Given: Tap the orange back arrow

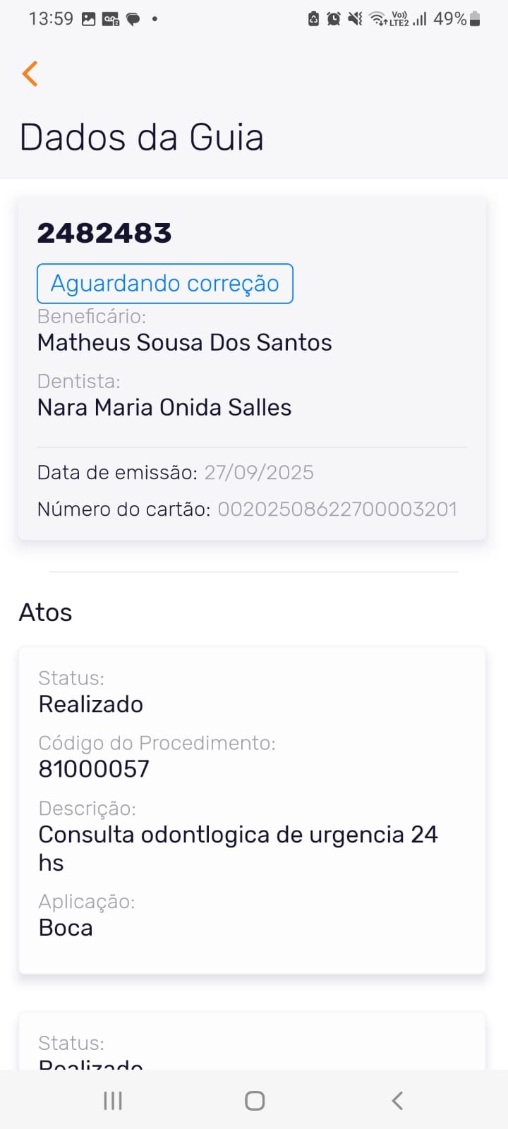Looking at the screenshot, I should point(30,73).
